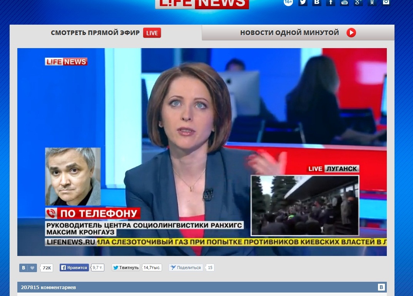Viewport: 413px width, 296px height.
Task: Click the 72K VK like counter
Action: point(47,268)
